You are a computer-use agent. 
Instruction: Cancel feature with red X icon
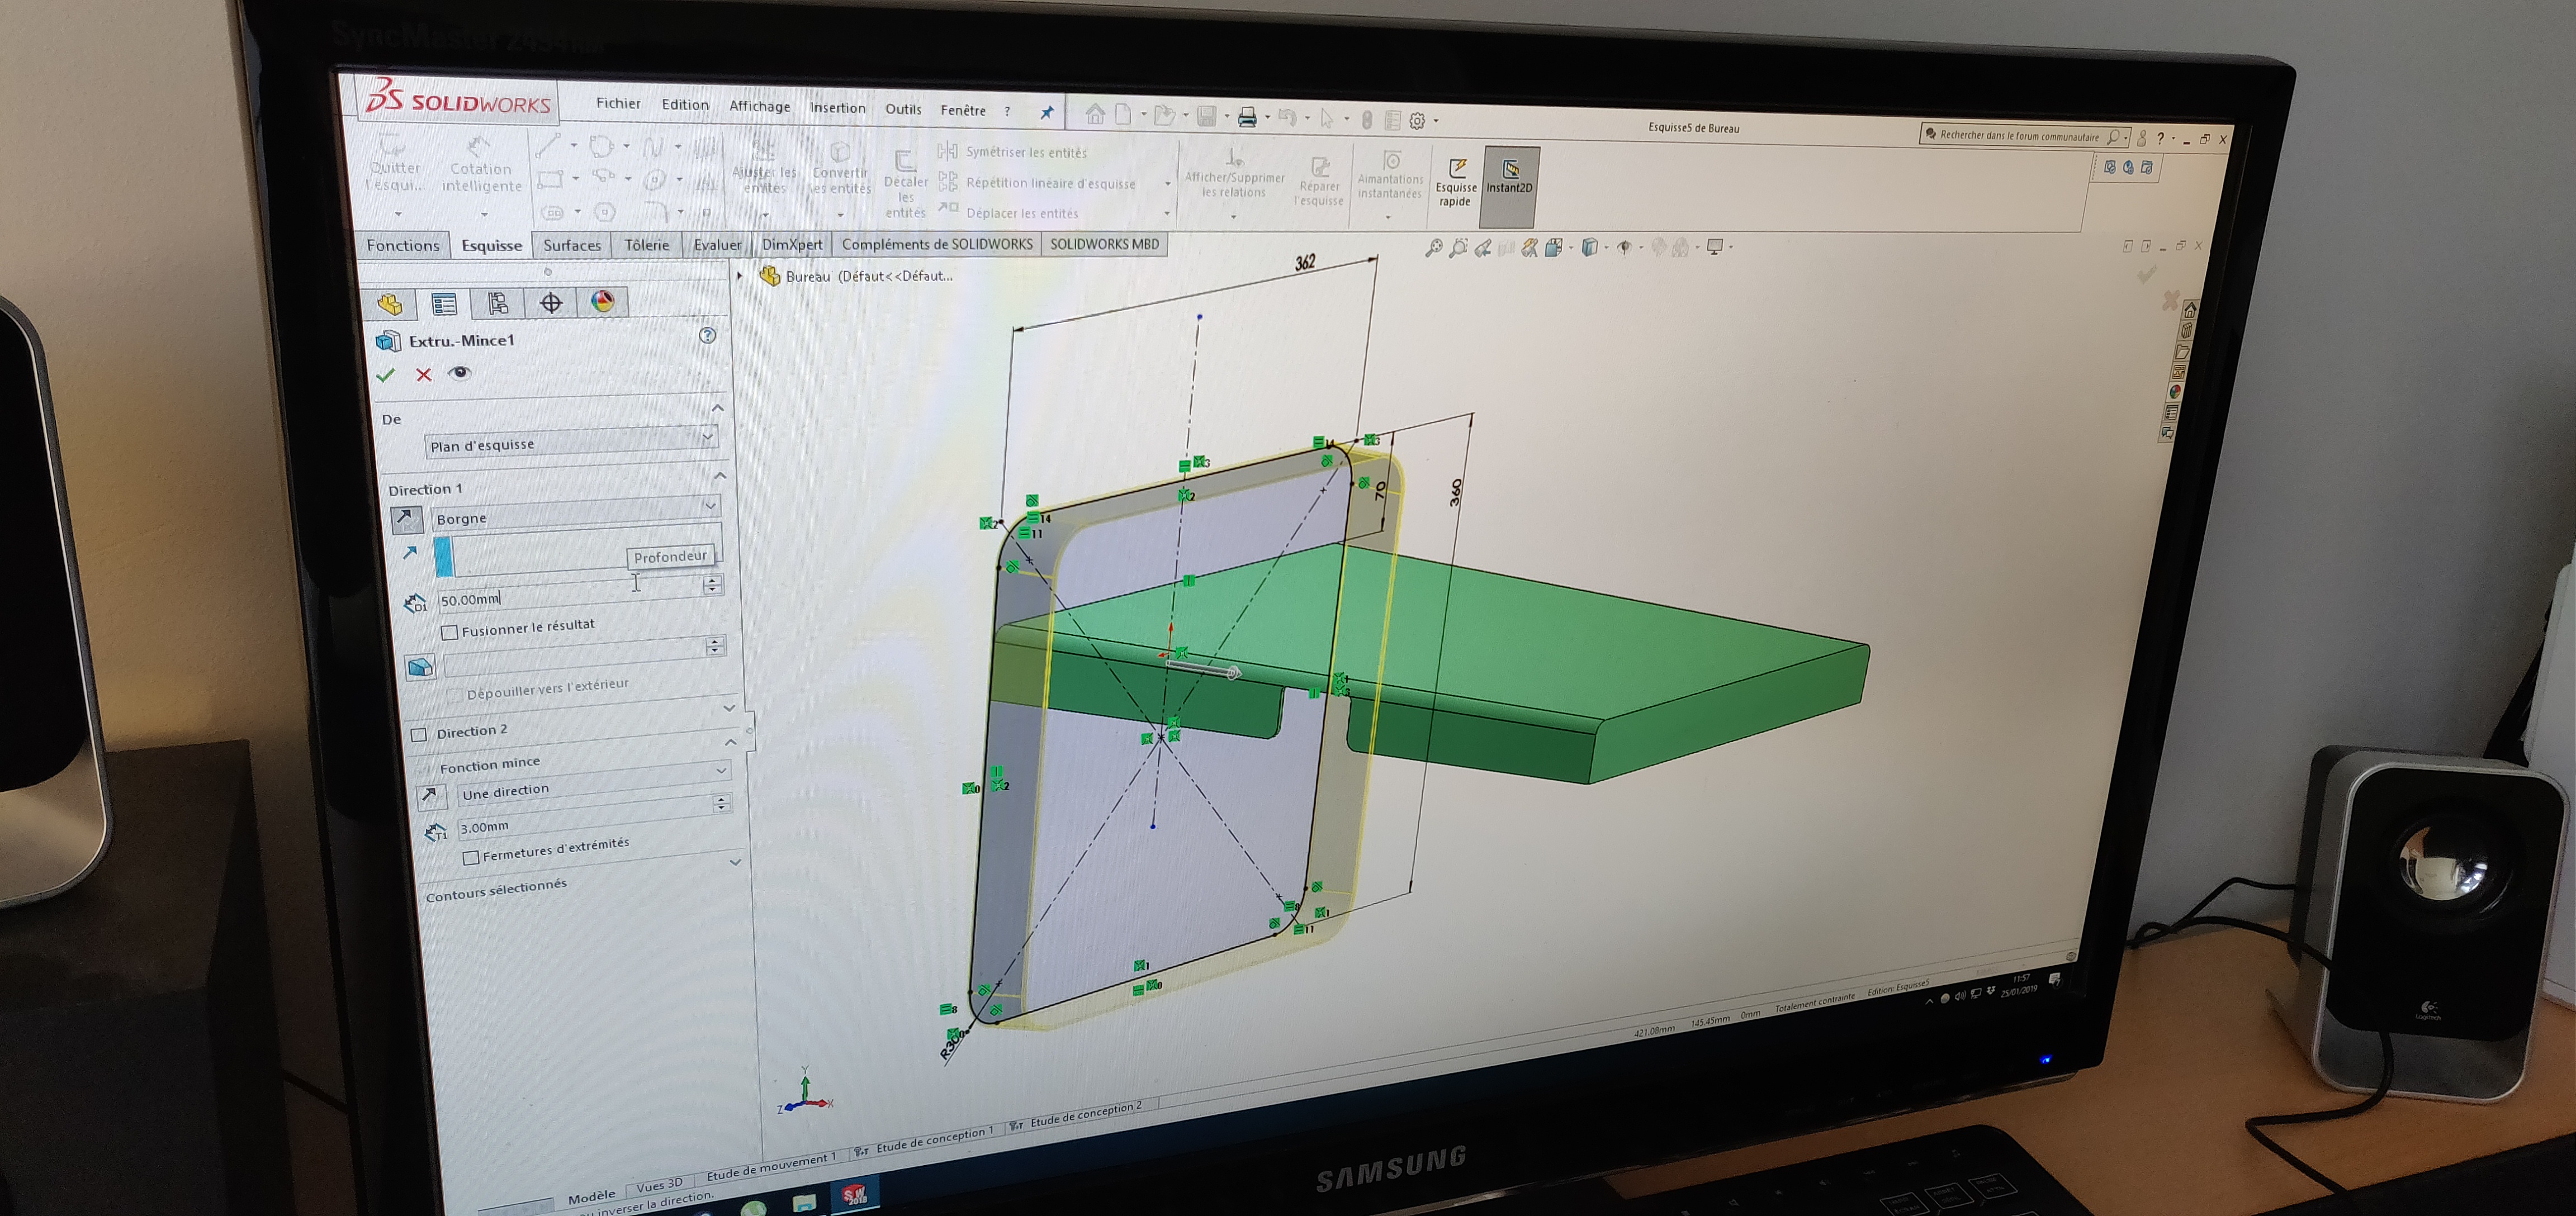click(x=424, y=375)
